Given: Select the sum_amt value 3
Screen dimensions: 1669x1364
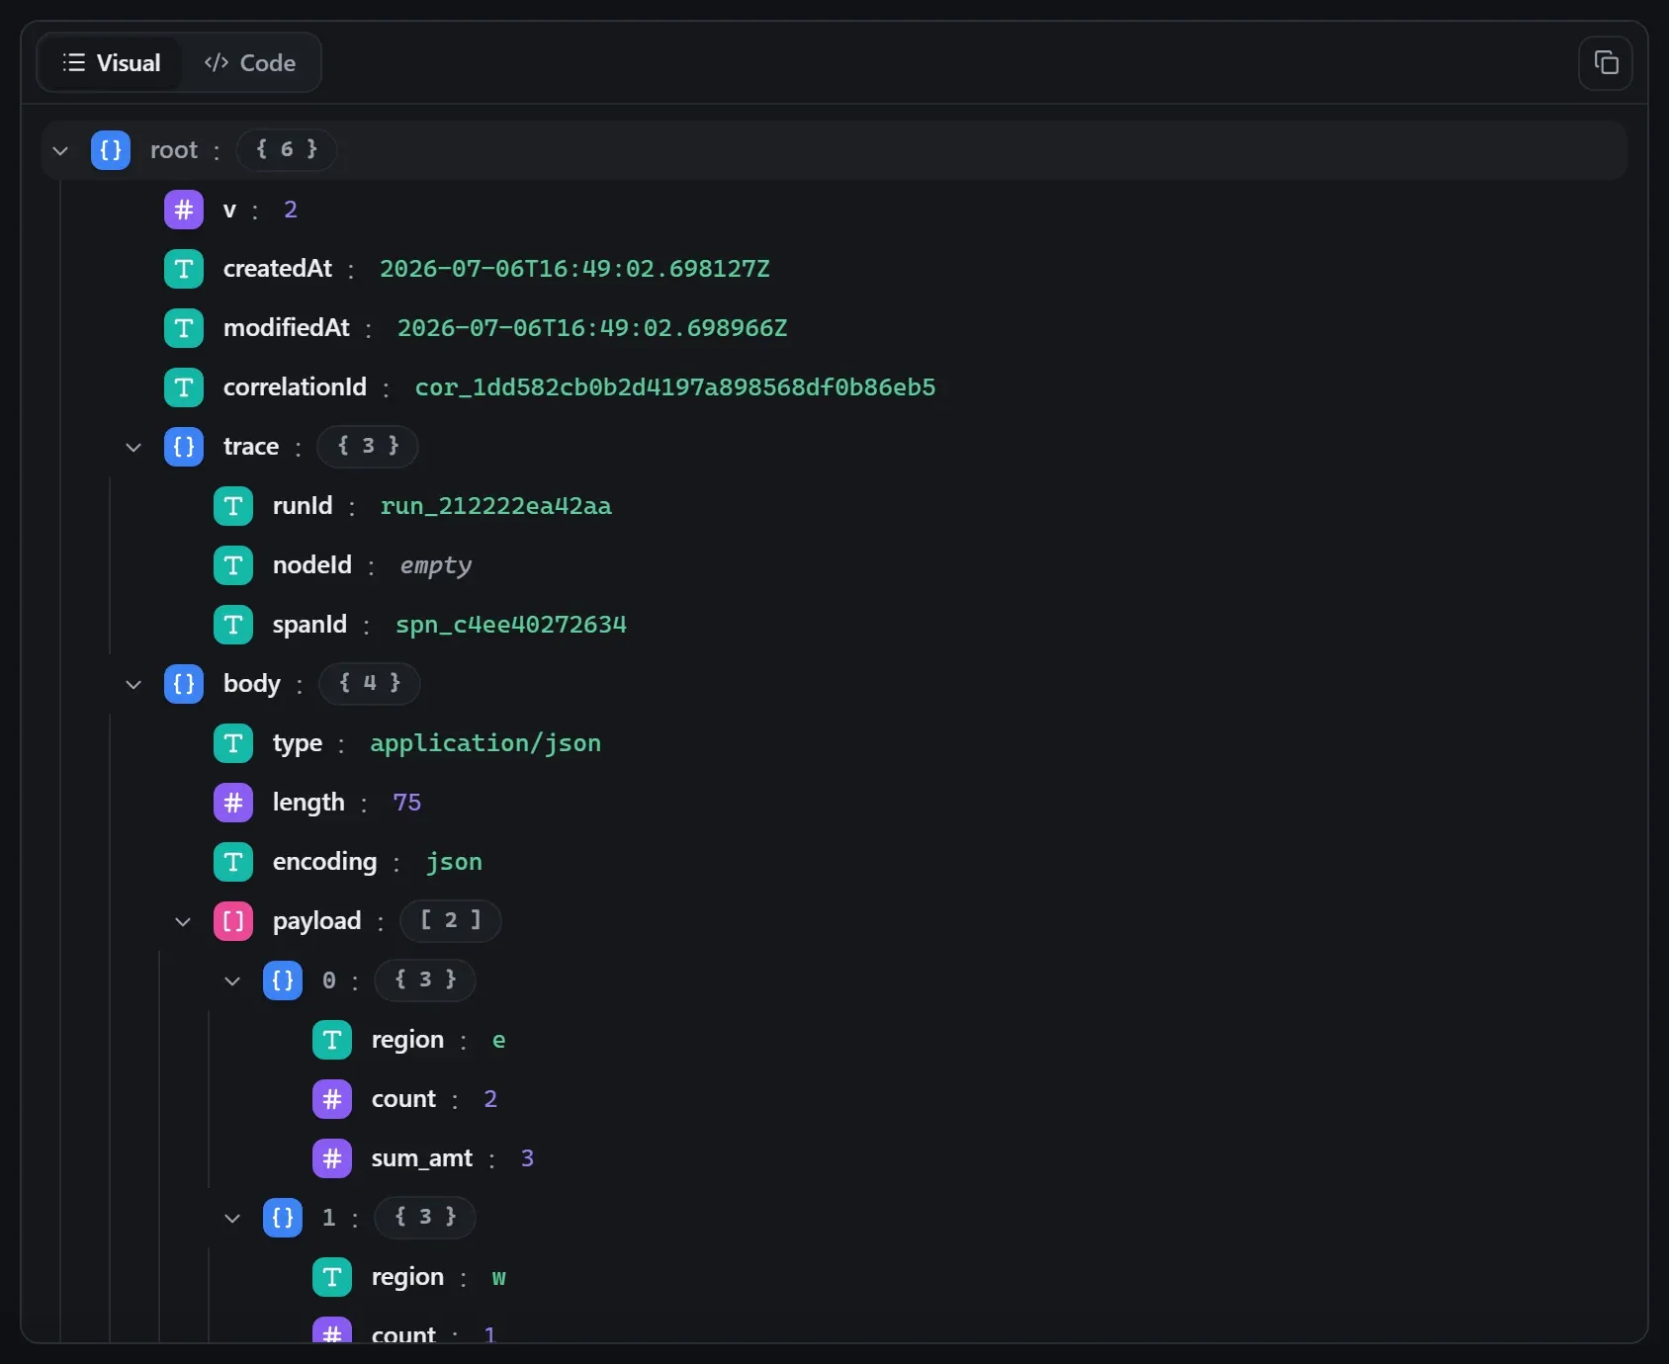Looking at the screenshot, I should [x=527, y=1158].
